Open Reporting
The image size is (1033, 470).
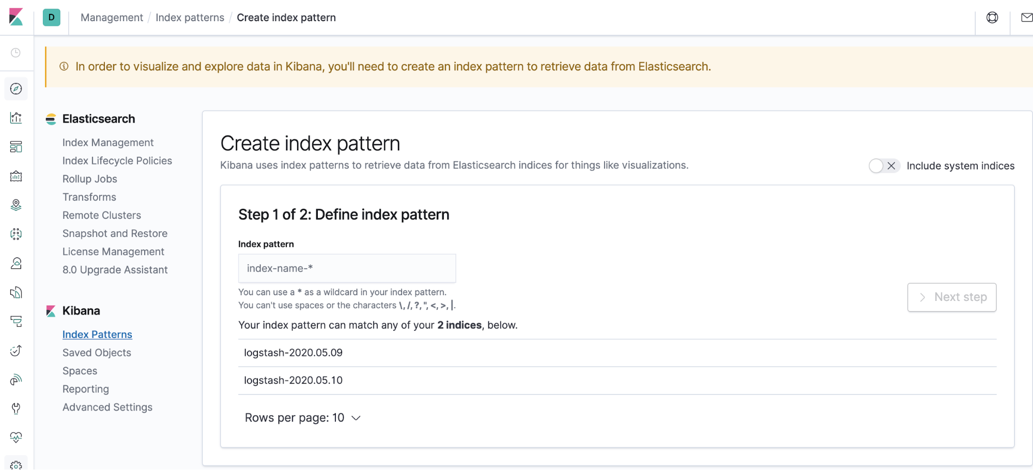point(86,389)
